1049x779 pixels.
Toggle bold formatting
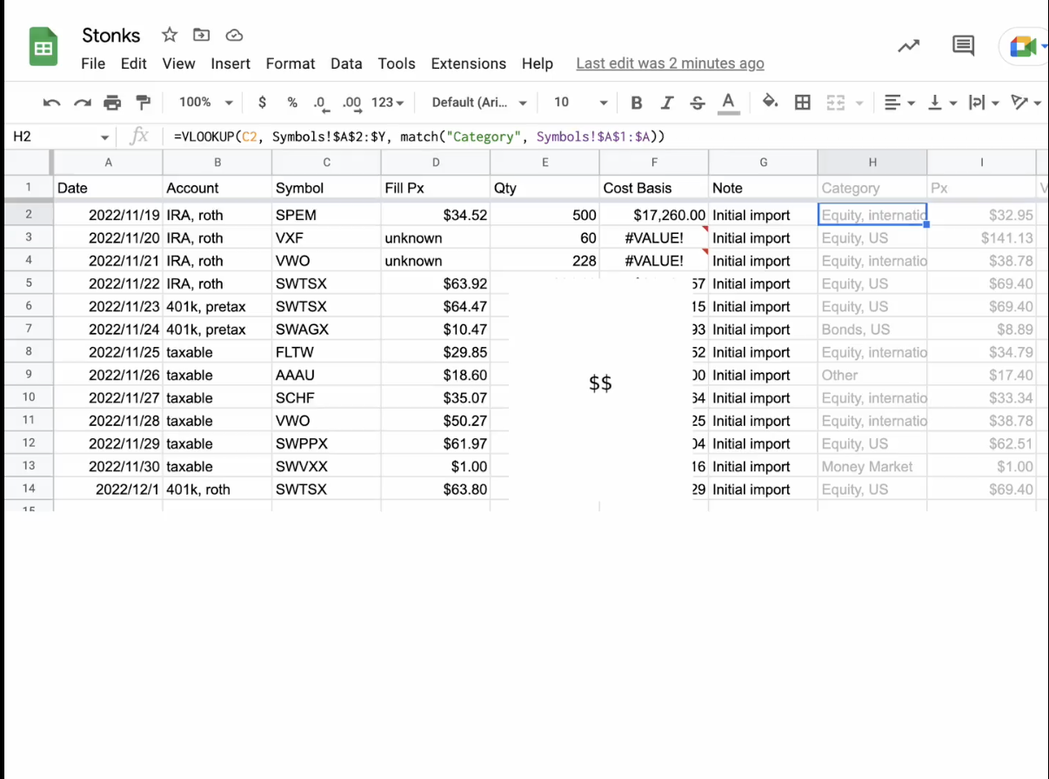point(636,103)
